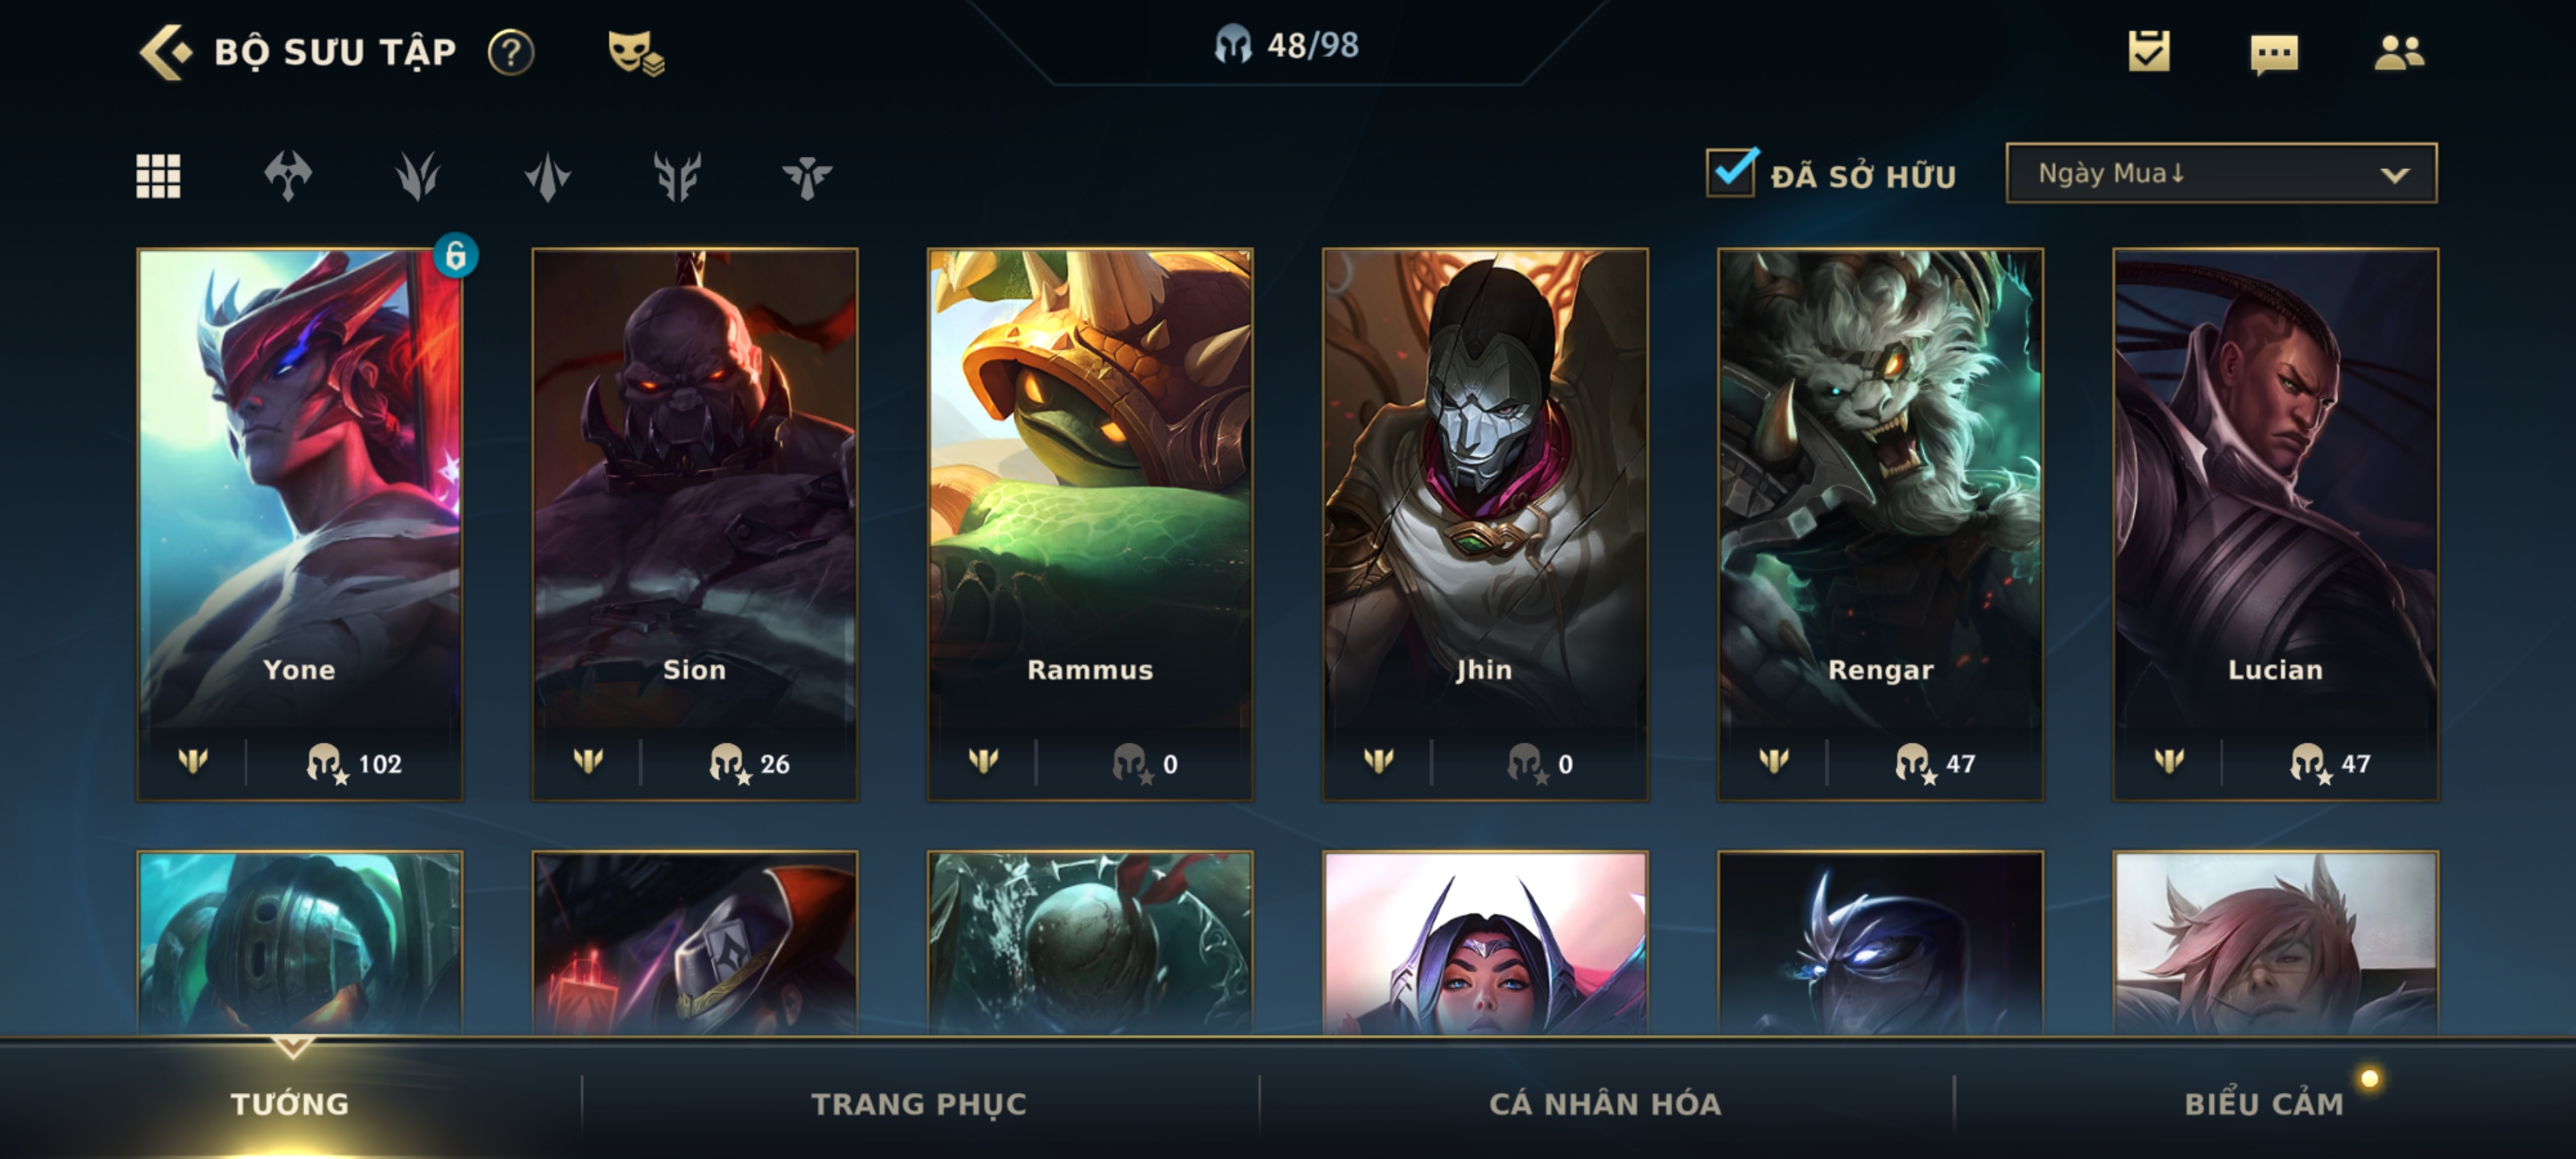Open the friends list icon
The image size is (2576, 1159).
pos(2399,52)
